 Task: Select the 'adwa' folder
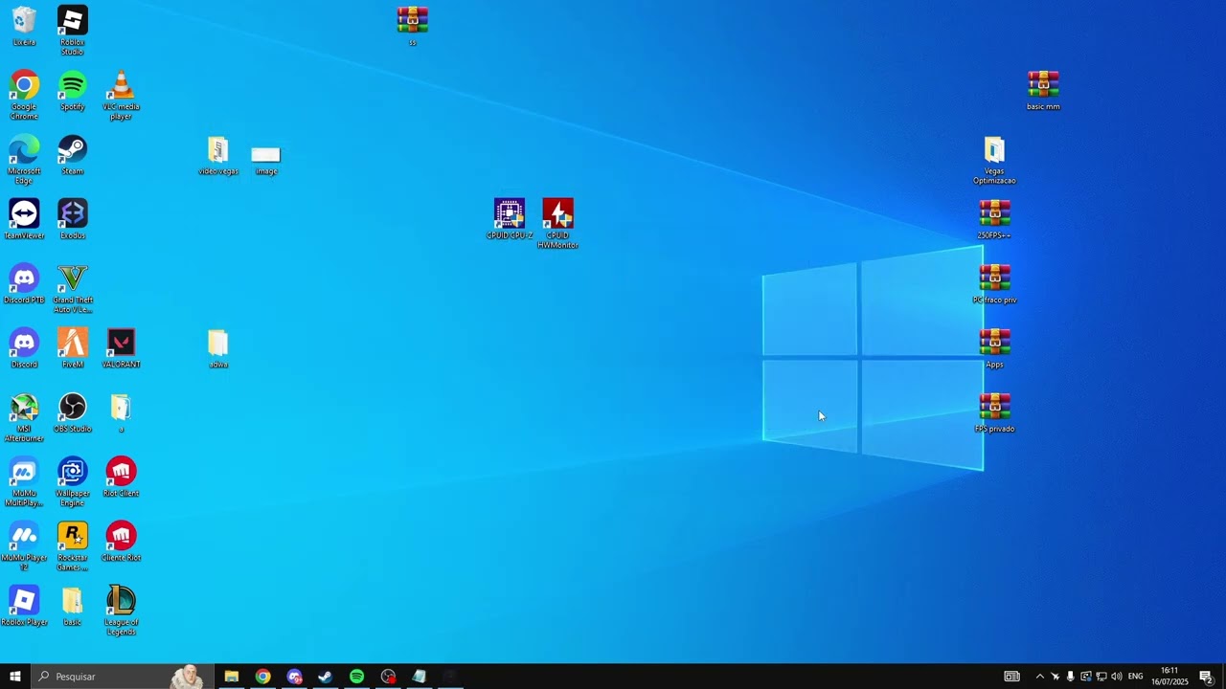coord(218,348)
